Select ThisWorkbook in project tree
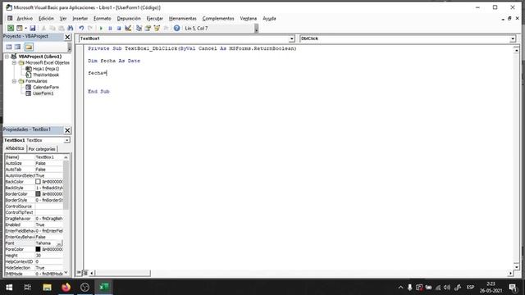Screen dimensions: 525x295 tap(46, 75)
